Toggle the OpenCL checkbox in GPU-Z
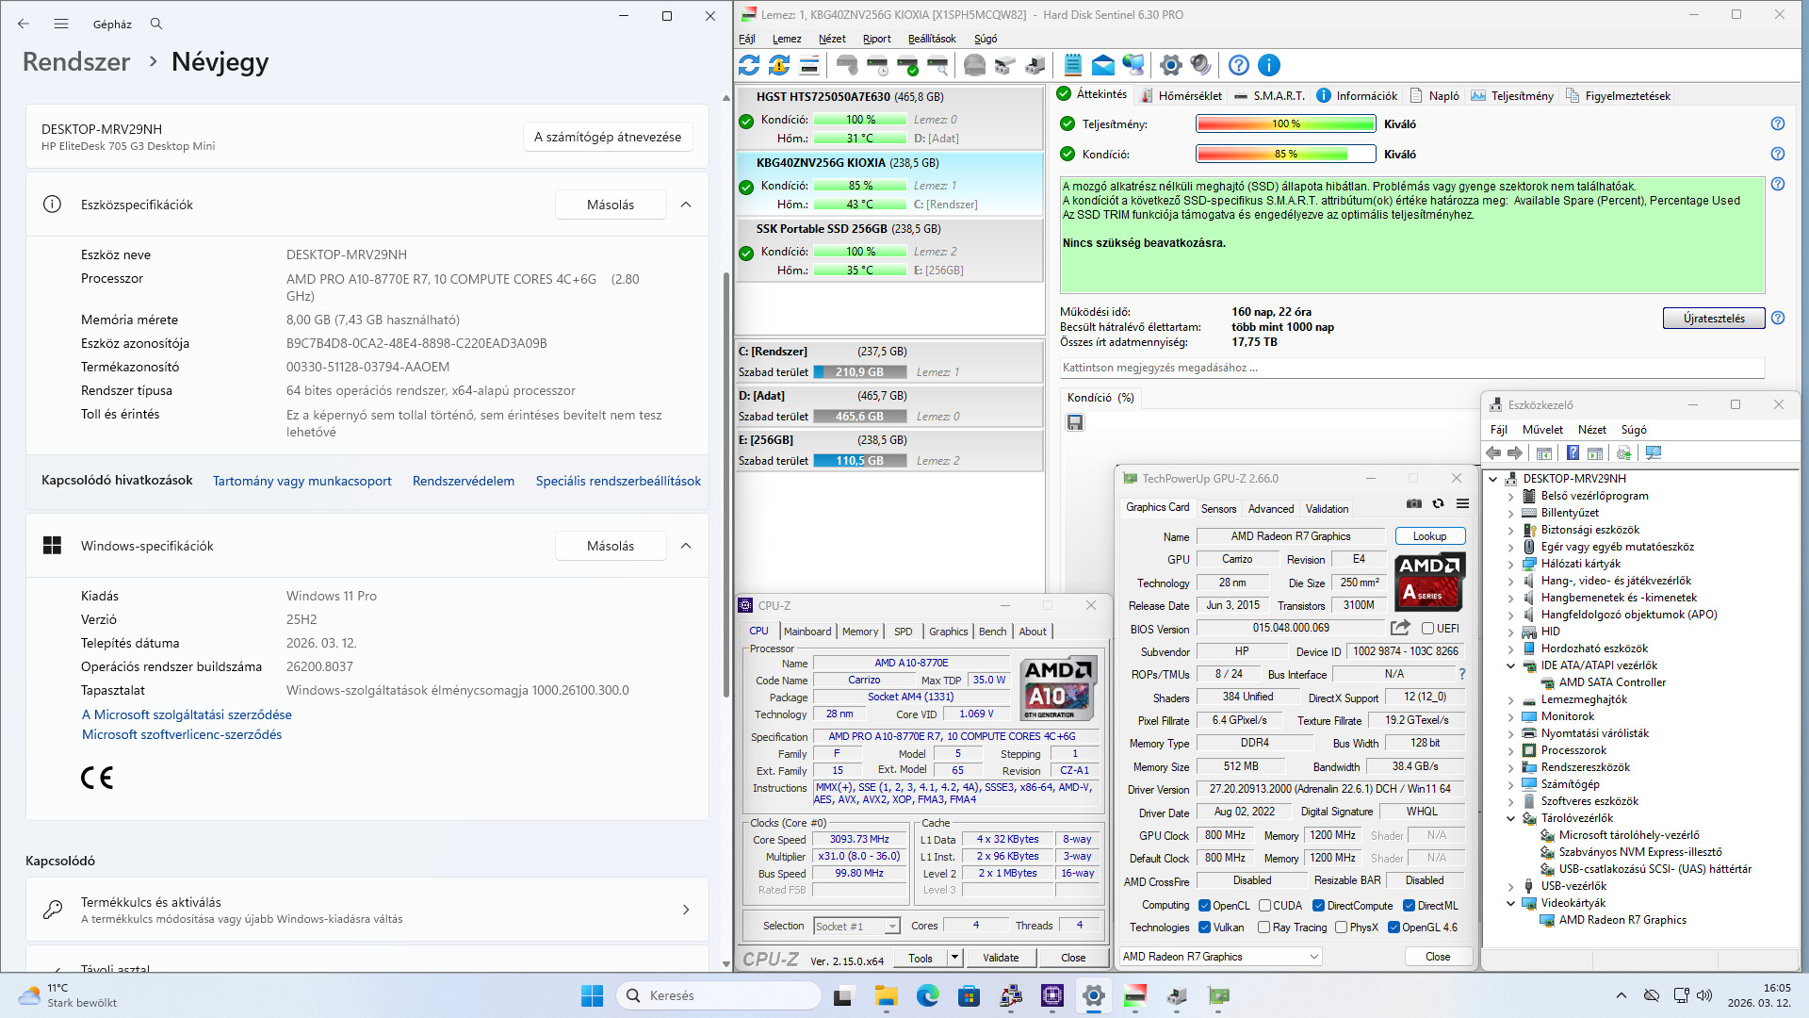Image resolution: width=1809 pixels, height=1018 pixels. pos(1204,906)
